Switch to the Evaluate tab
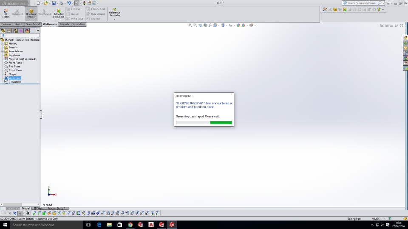408x229 pixels. [x=65, y=24]
